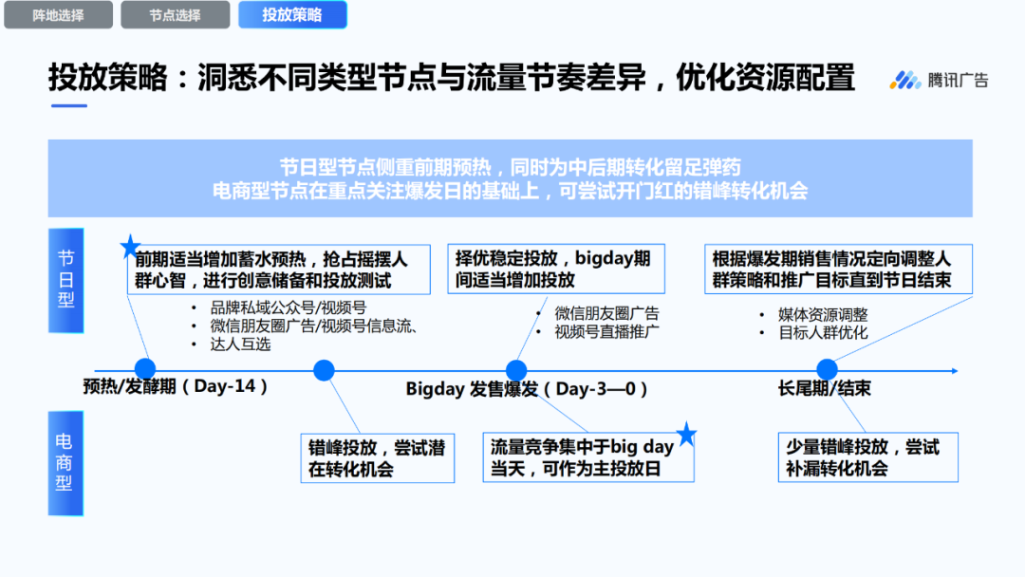Select the box 少量错峰投放，尝试补漏转化机会

coord(868,457)
